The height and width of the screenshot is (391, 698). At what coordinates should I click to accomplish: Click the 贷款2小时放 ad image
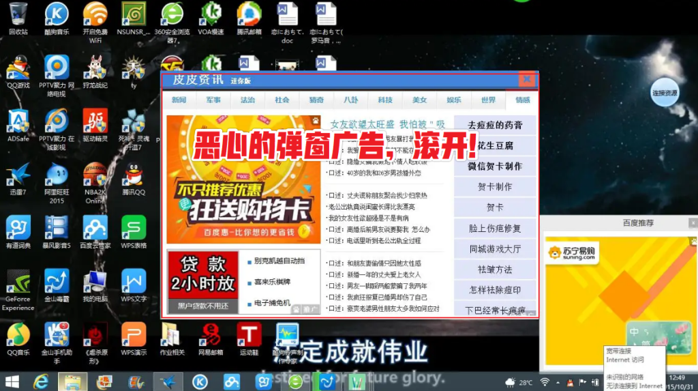click(x=203, y=281)
